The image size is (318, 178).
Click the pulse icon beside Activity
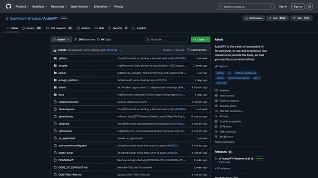click(x=216, y=116)
